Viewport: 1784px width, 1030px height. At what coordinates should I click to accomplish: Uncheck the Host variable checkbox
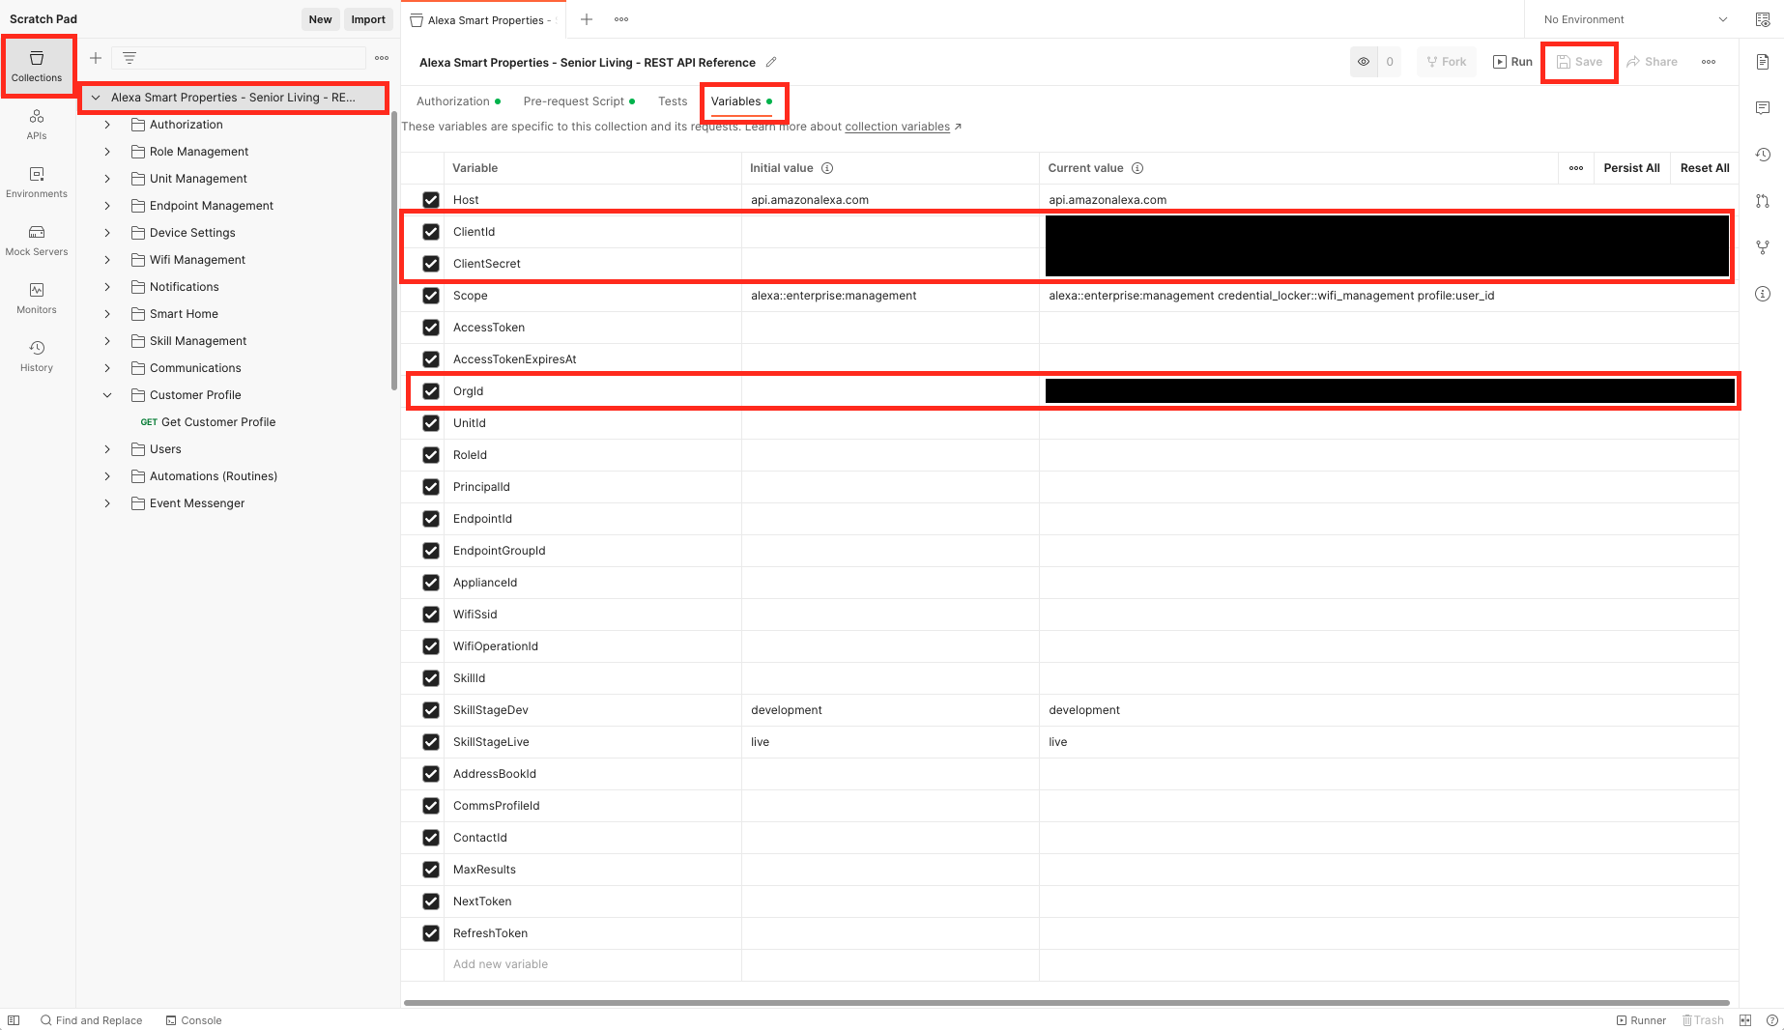(431, 200)
